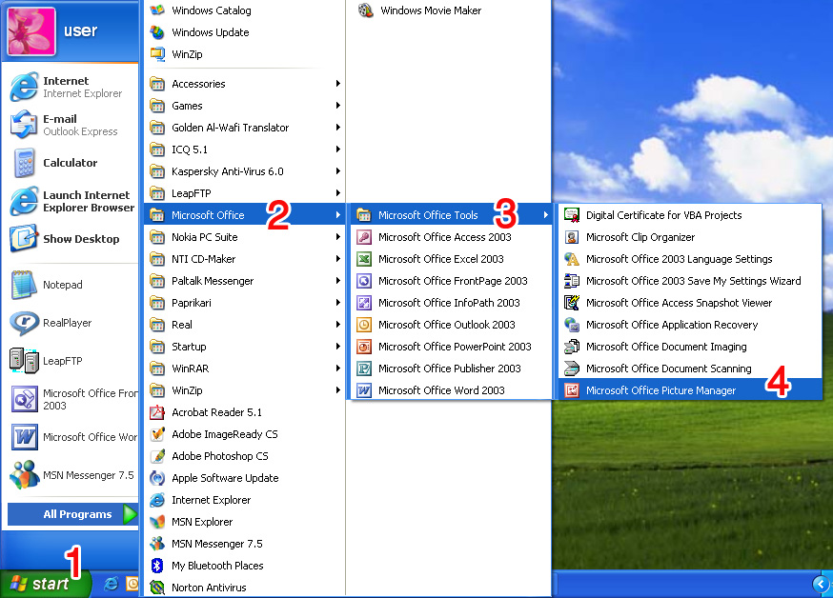833x598 pixels.
Task: Click the Microsoft Office Outlook 2003 icon
Action: [x=364, y=325]
